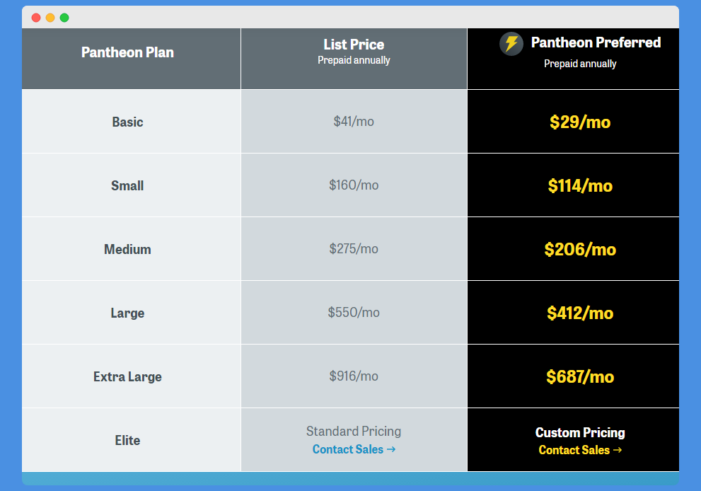
Task: Click the yellow minimize window dot
Action: pyautogui.click(x=50, y=18)
